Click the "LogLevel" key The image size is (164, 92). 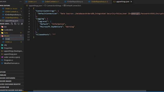point(43,21)
